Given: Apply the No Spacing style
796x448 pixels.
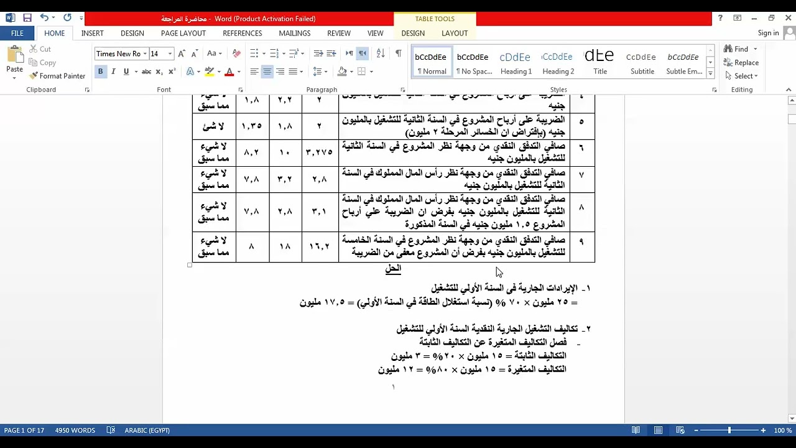Looking at the screenshot, I should 474,62.
